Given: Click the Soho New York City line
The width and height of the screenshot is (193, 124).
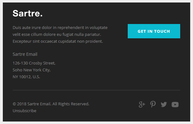Looking at the screenshot, I should (32, 70).
